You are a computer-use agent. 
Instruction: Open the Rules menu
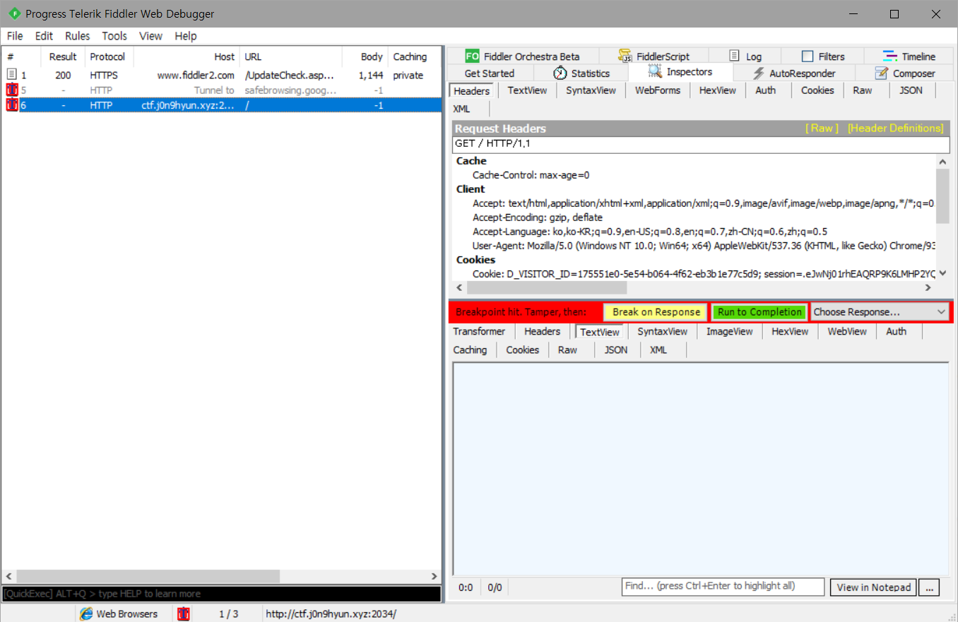coord(77,36)
